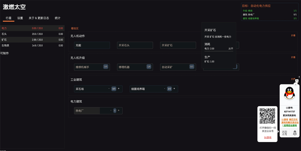Viewport: 301px width, 151px height.
Task: Build a 热电厂 using its plus button
Action: click(119, 110)
